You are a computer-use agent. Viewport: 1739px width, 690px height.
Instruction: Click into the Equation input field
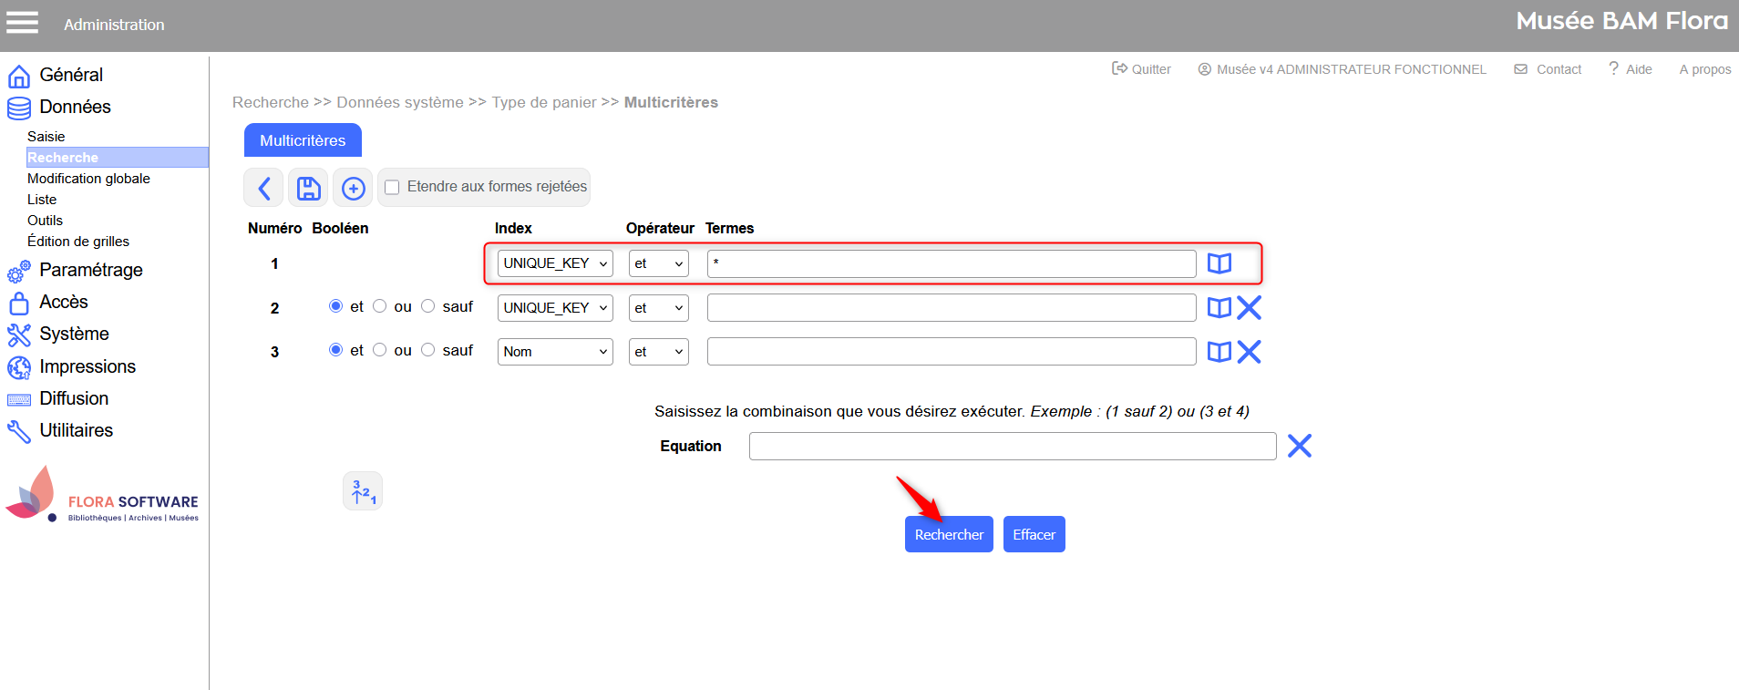pyautogui.click(x=1012, y=447)
